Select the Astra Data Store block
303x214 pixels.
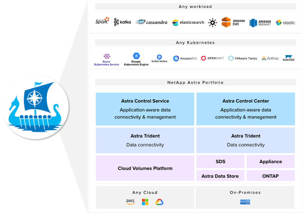pos(220,176)
